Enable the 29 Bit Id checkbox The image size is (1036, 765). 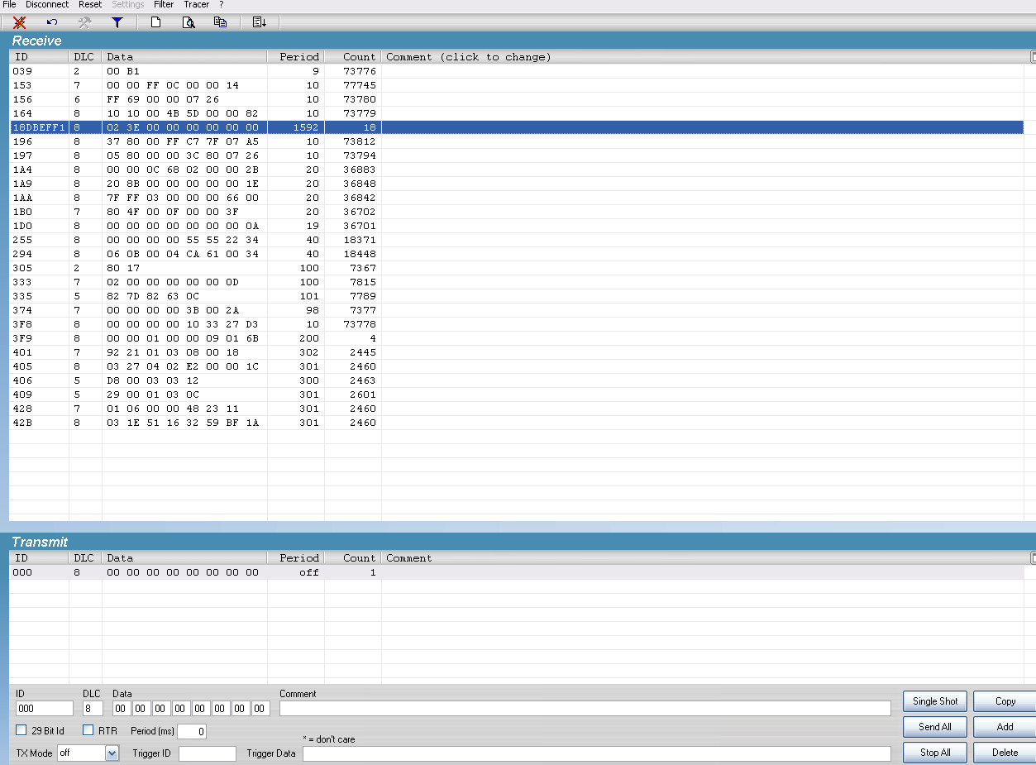pyautogui.click(x=21, y=730)
